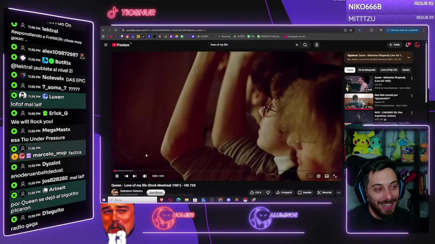The height and width of the screenshot is (244, 435).
Task: Go to YouTube Premium home logo
Action: coord(121,45)
